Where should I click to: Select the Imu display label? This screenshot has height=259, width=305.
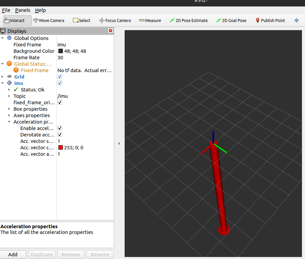pyautogui.click(x=19, y=83)
